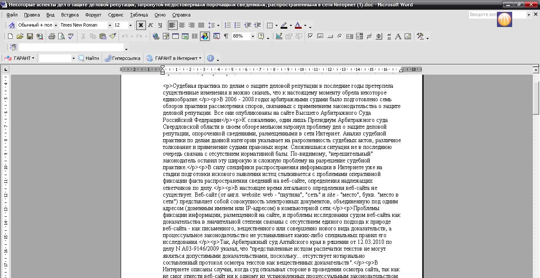Viewport: 540px width, 278px height.
Task: Expand the line spacing dropdown arrow
Action: [x=218, y=25]
